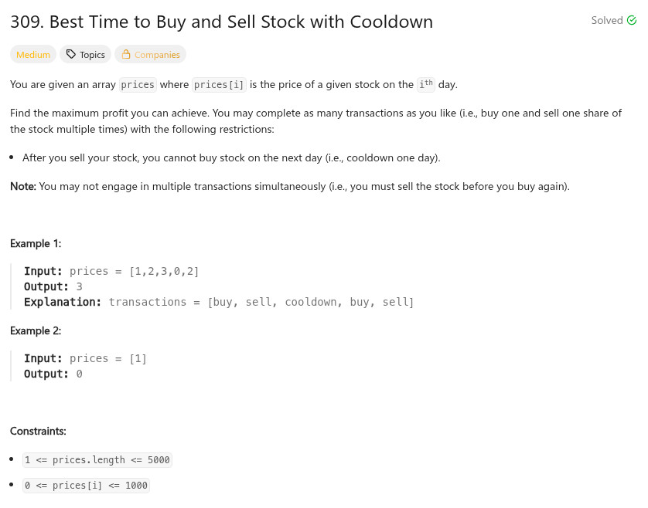The width and height of the screenshot is (648, 508).
Task: Click the prices.length <= 5000 constraint
Action: coord(97,459)
